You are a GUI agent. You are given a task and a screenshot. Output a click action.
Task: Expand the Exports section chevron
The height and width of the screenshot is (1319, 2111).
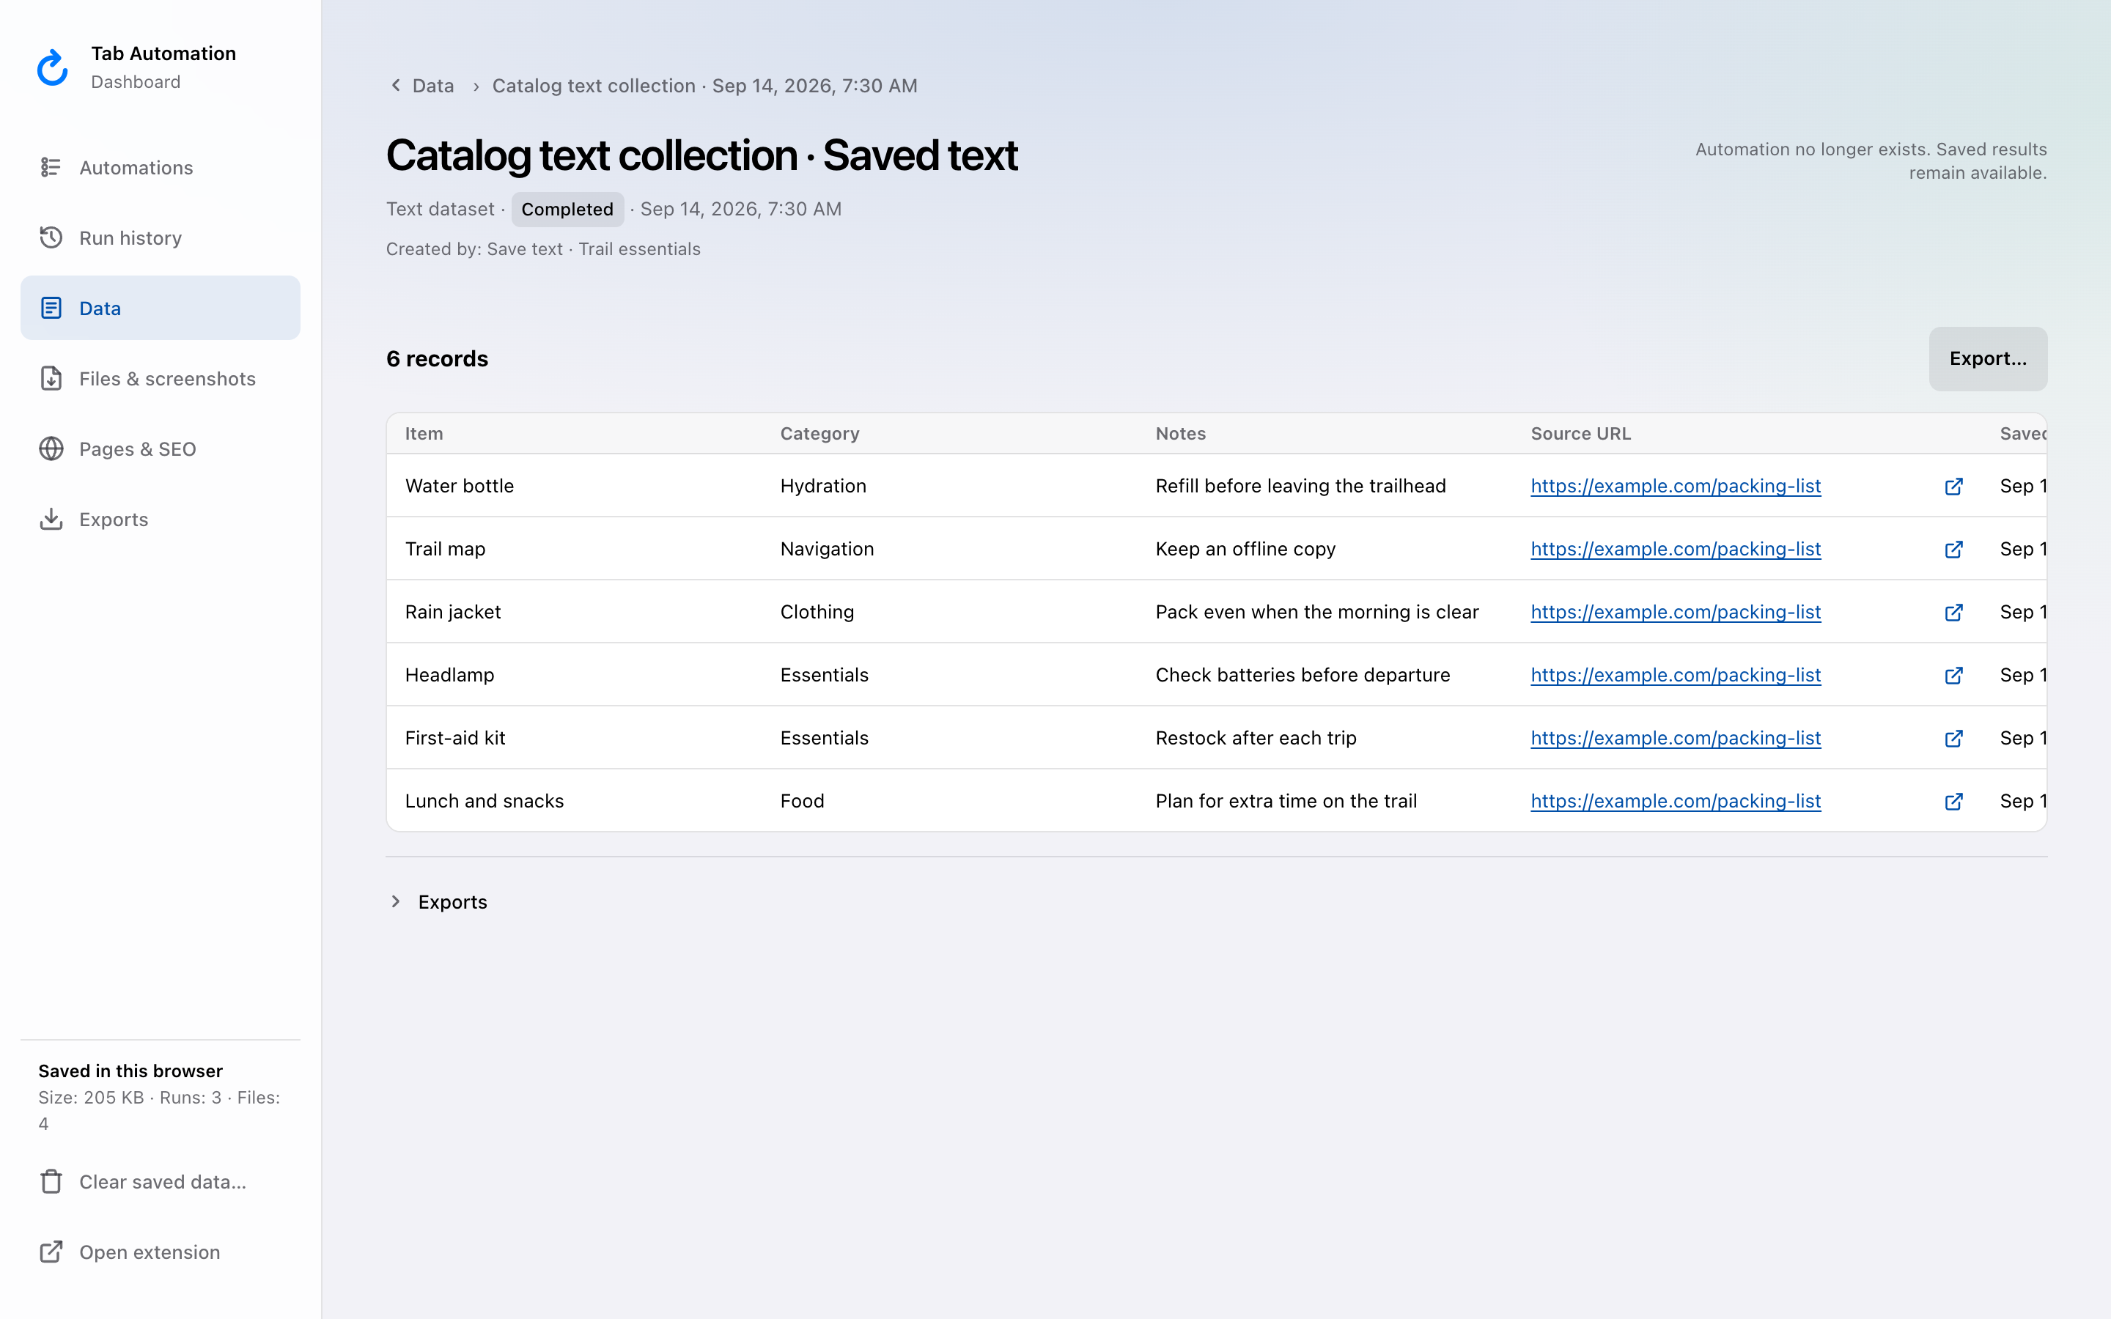pyautogui.click(x=396, y=901)
